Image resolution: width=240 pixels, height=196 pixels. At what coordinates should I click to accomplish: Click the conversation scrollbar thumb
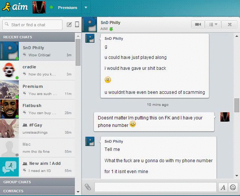point(237,106)
